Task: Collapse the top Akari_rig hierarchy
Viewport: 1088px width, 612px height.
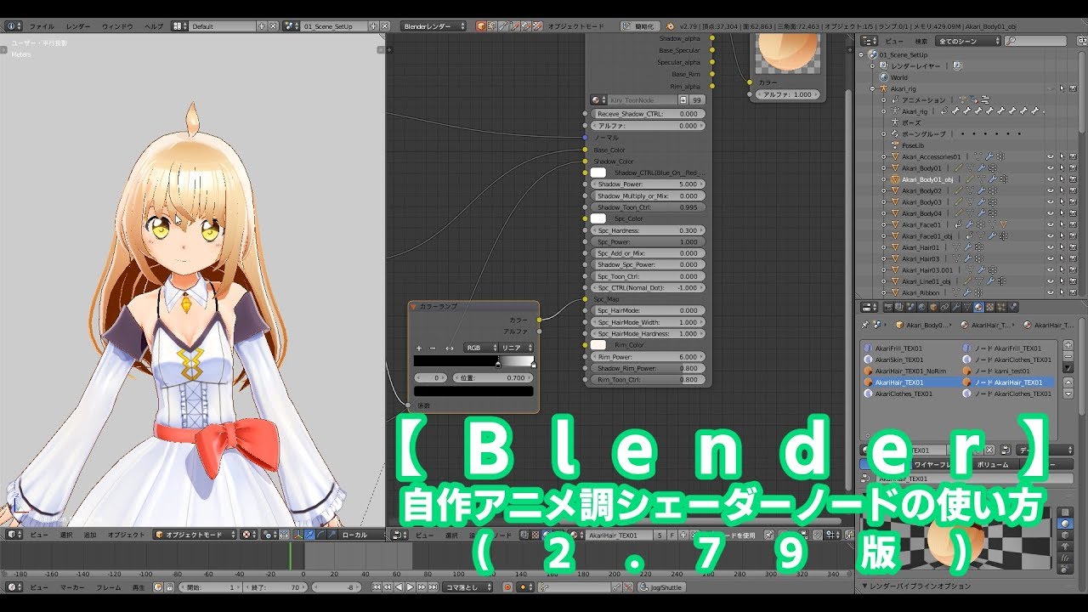Action: [872, 89]
